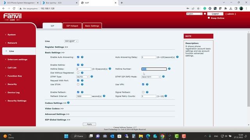Open Microsoft Edge from taskbar
The image size is (250, 140).
148,136
